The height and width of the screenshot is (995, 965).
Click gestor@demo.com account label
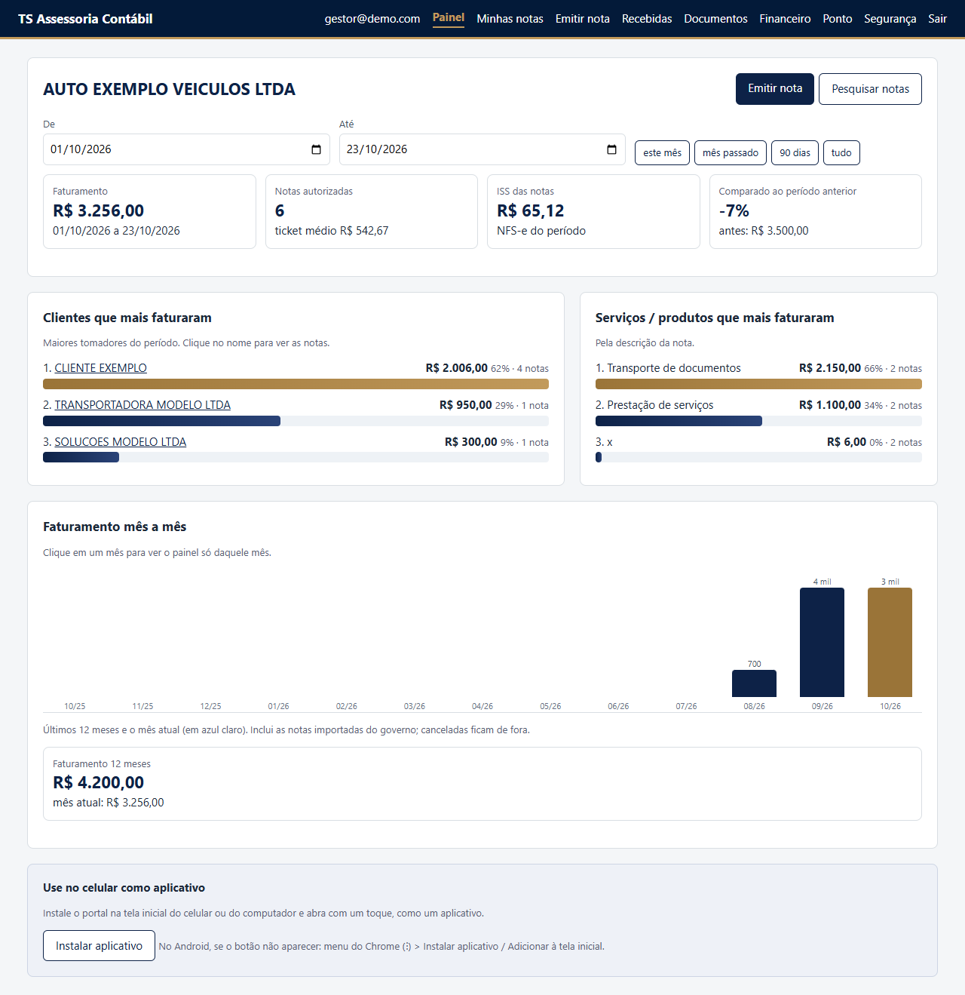click(372, 19)
